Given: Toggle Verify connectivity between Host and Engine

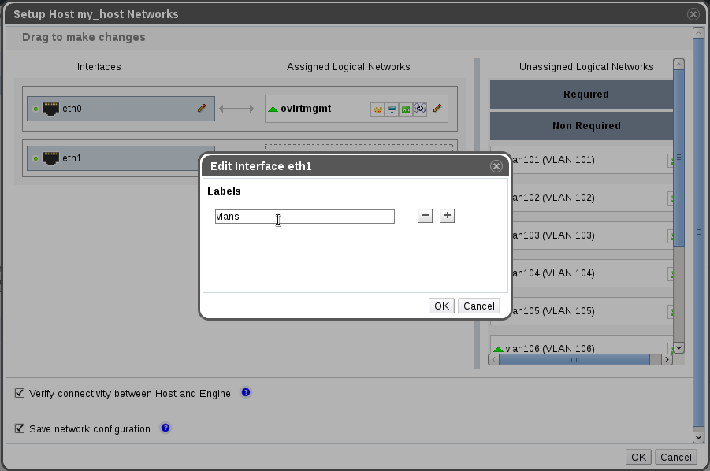Looking at the screenshot, I should pos(20,393).
